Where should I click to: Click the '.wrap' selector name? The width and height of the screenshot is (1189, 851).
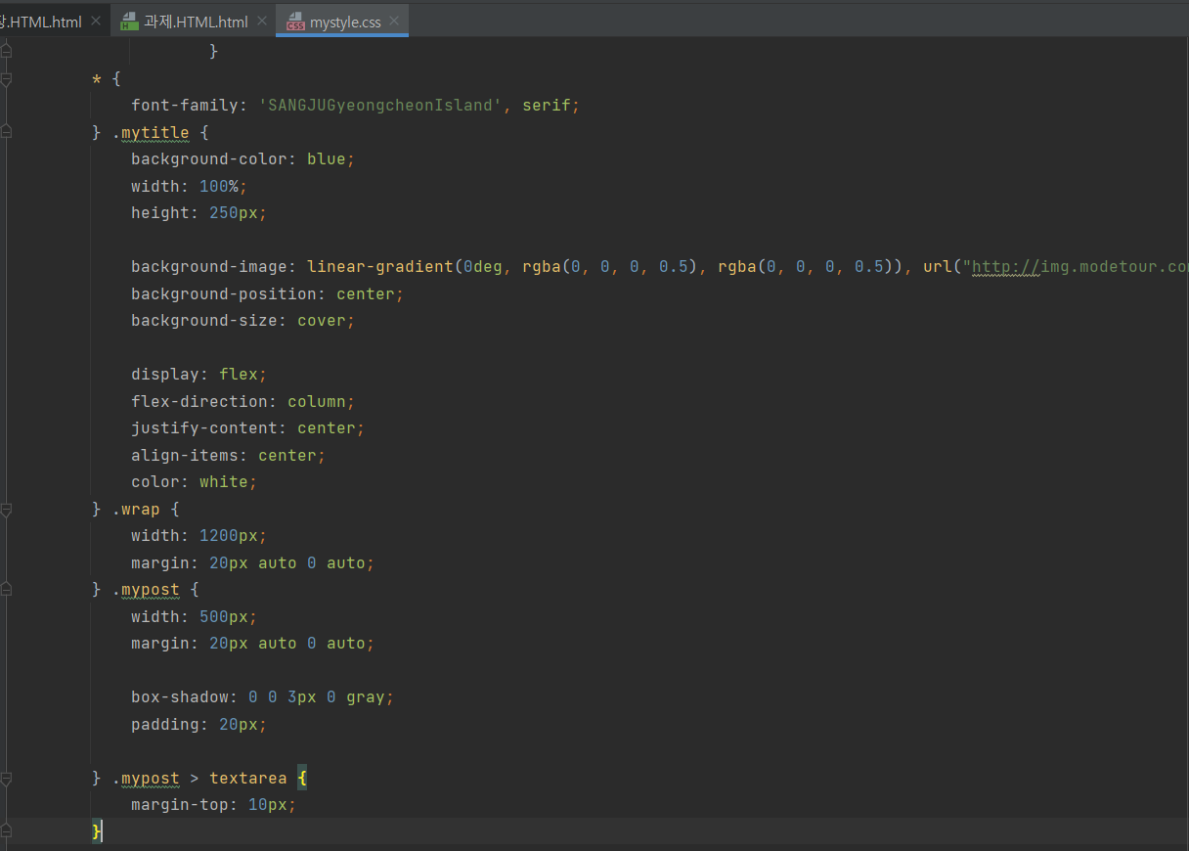pyautogui.click(x=136, y=509)
